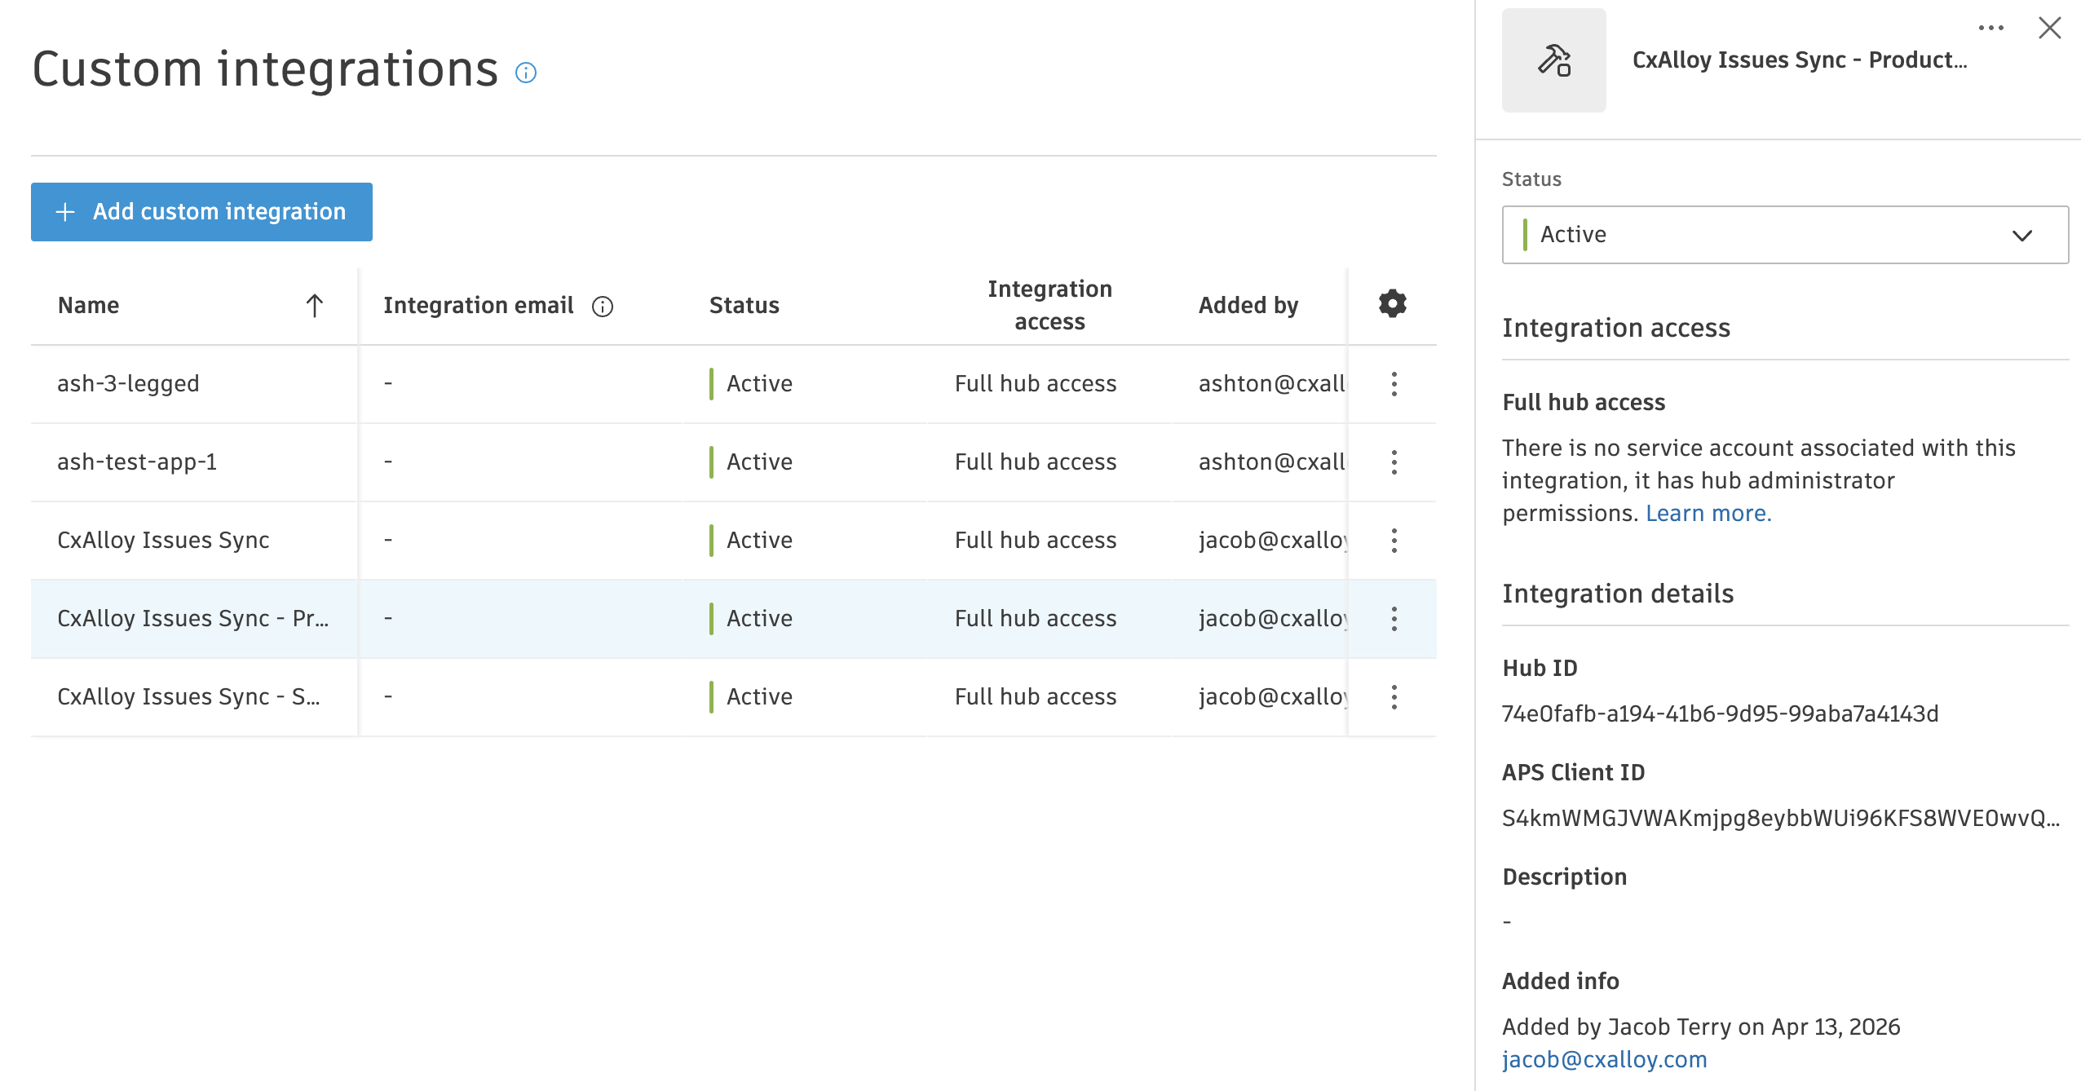Screen dimensions: 2081x1091
Task: Click info icon beside Custom integrations title
Action: click(526, 73)
